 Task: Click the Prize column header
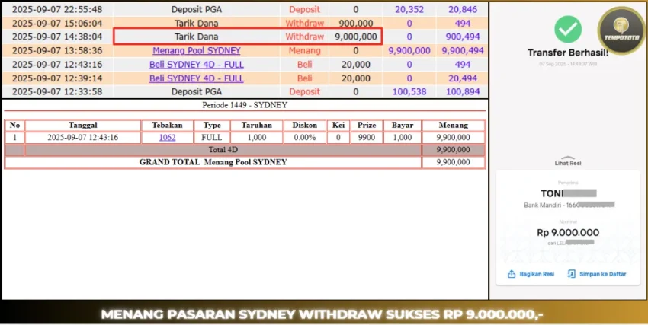tap(367, 126)
